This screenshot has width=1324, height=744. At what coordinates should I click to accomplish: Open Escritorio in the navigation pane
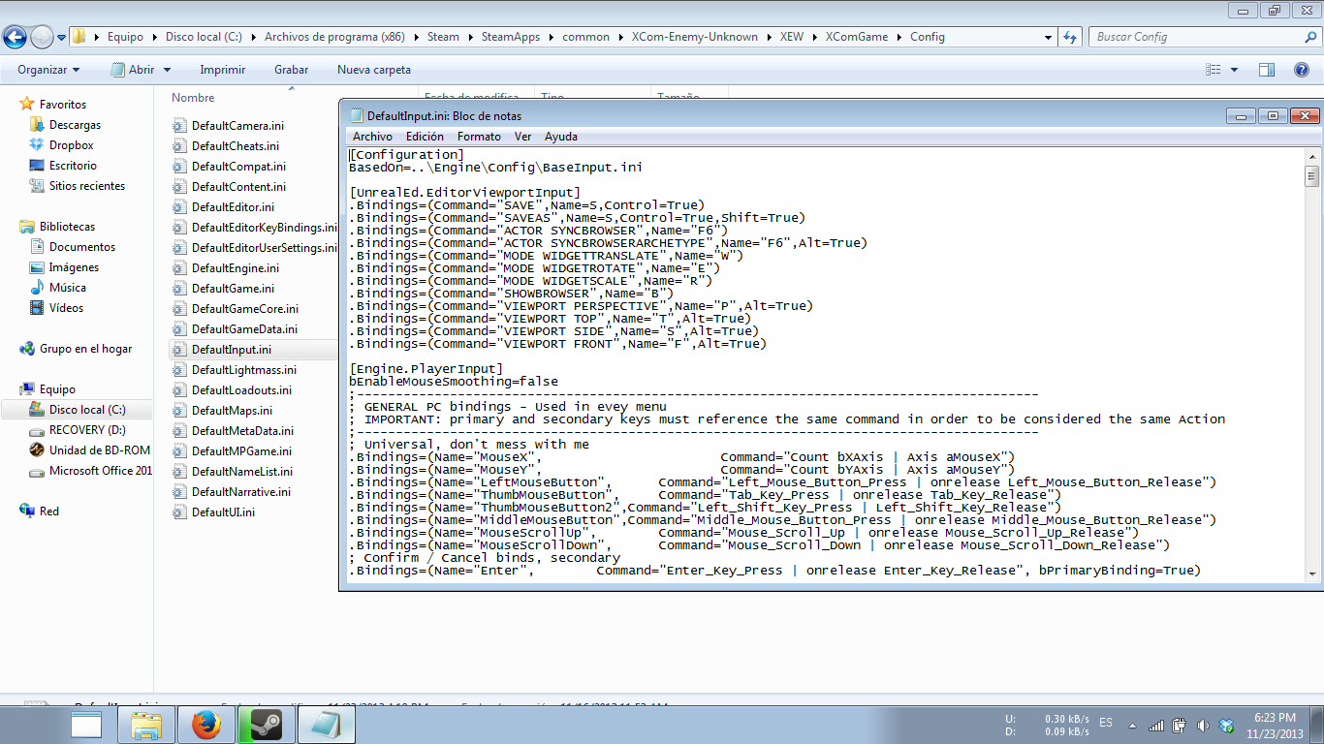[x=73, y=166]
